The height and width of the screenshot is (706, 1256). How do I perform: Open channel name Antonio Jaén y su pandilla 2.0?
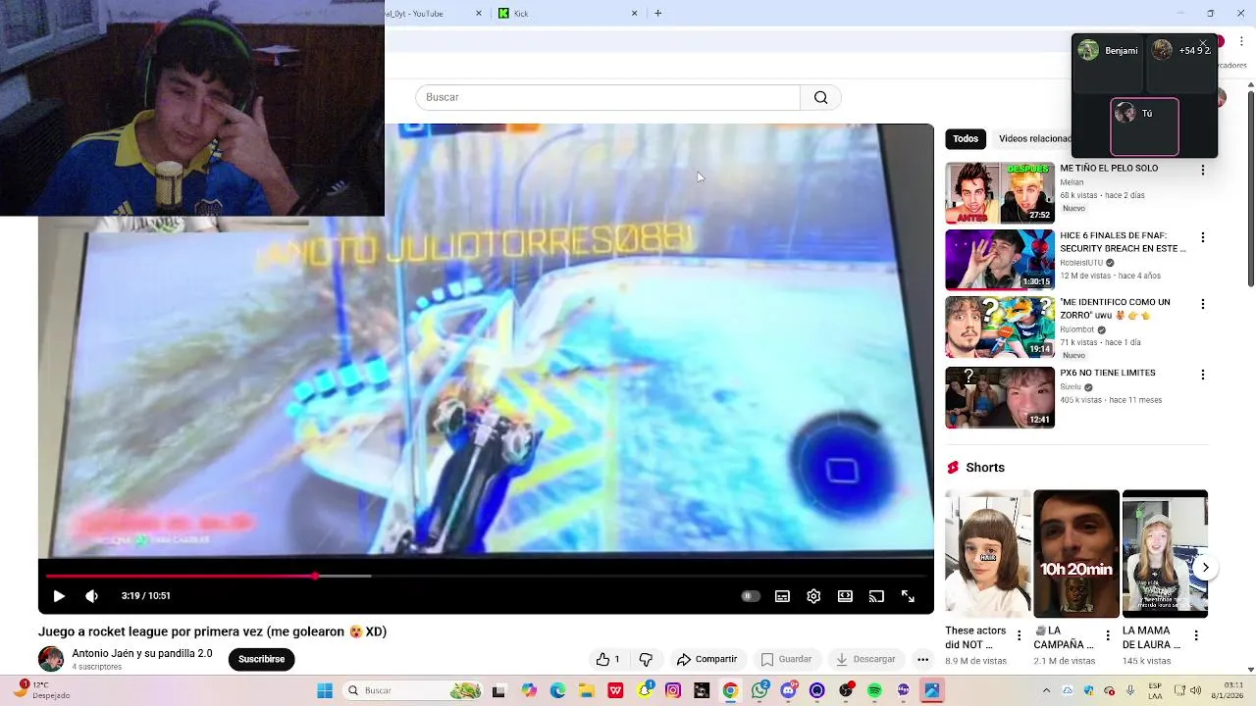click(141, 653)
